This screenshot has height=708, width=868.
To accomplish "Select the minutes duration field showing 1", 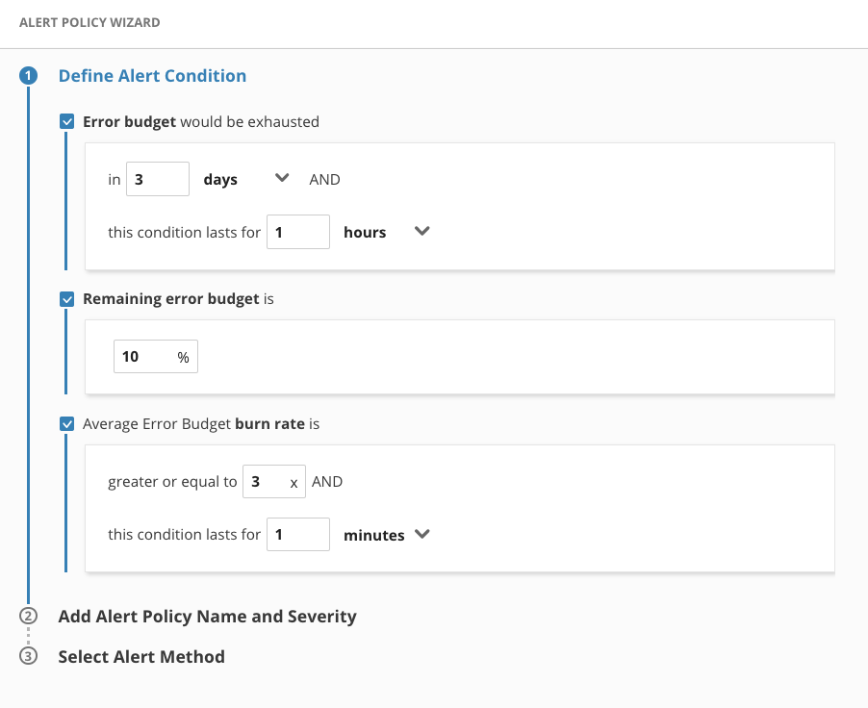I will coord(297,534).
